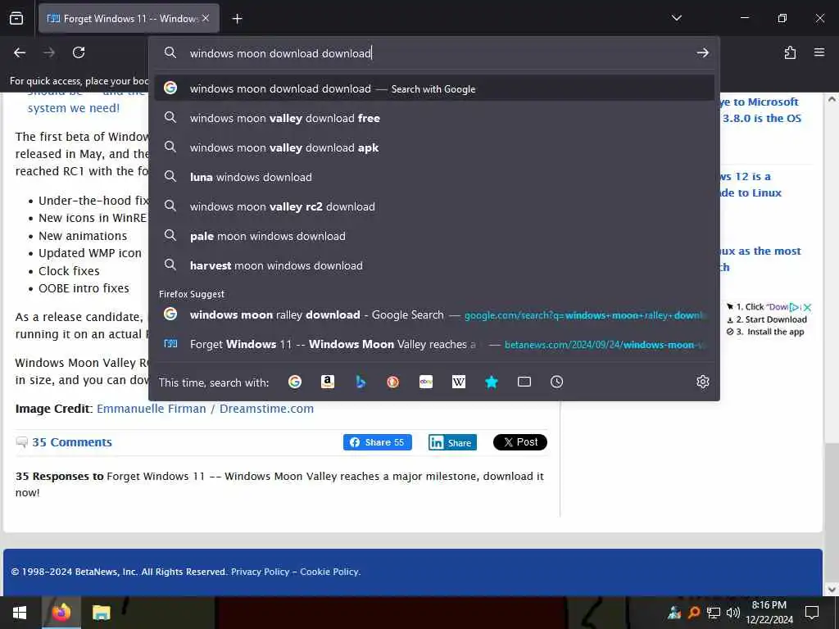Reload the current page

coord(79,52)
